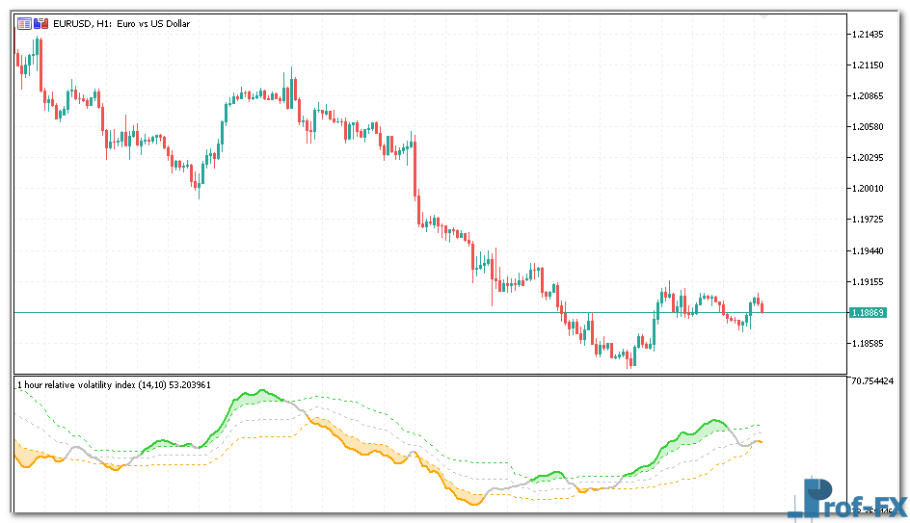The image size is (910, 523).
Task: Click the orange shaded trough at indicator's bottom
Action: tap(467, 495)
